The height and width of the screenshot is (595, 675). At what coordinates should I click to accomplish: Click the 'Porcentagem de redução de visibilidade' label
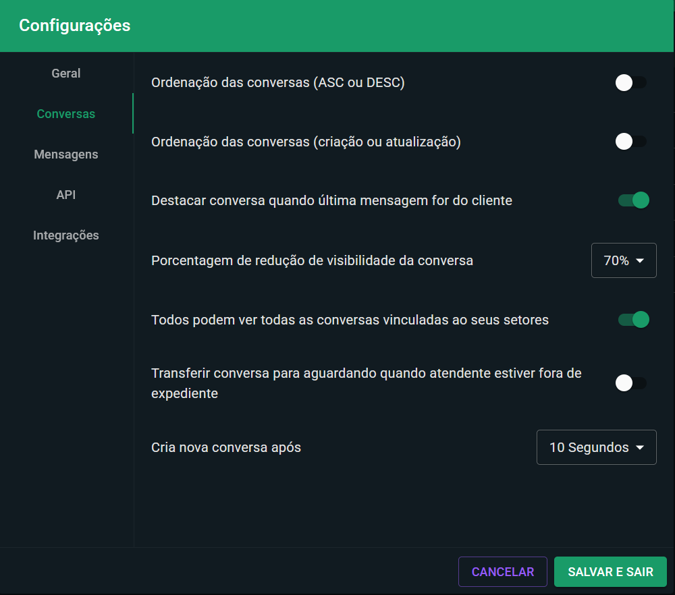pyautogui.click(x=312, y=260)
